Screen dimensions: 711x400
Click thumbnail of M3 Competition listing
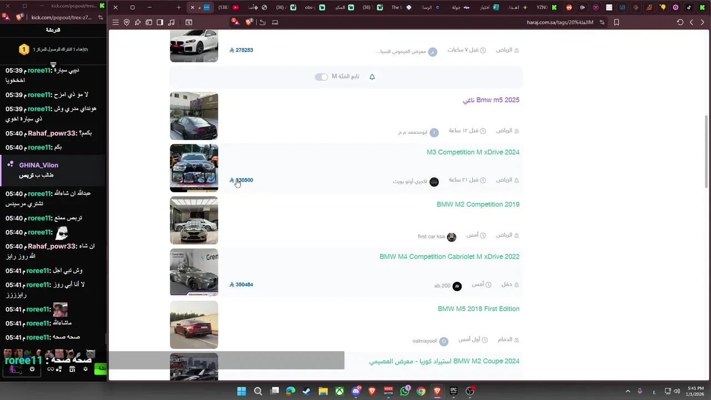point(194,168)
